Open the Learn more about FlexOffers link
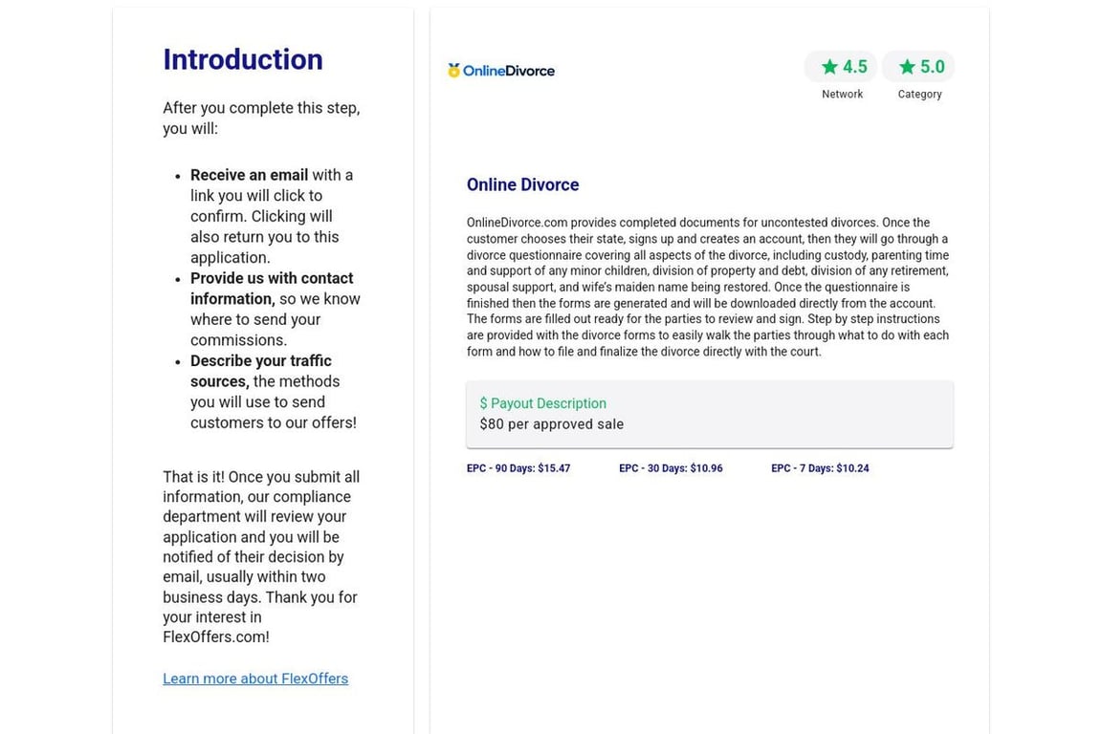Viewport: 1102px width, 734px height. pos(255,679)
